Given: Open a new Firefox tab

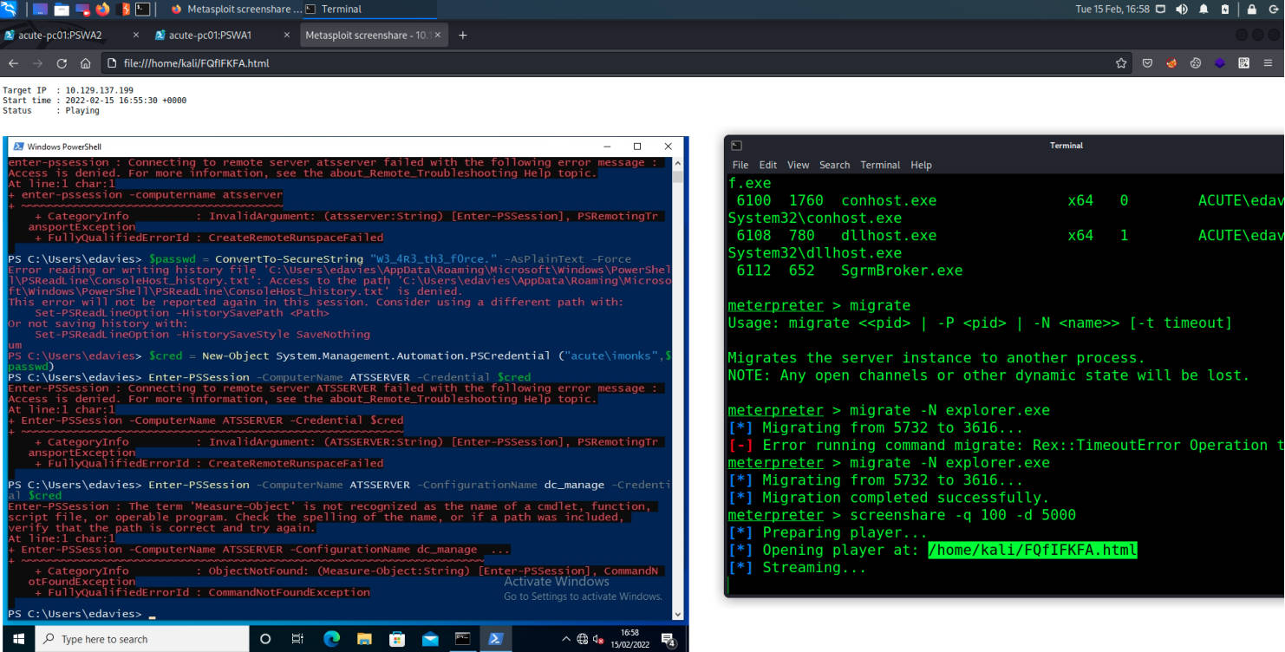Looking at the screenshot, I should 463,36.
